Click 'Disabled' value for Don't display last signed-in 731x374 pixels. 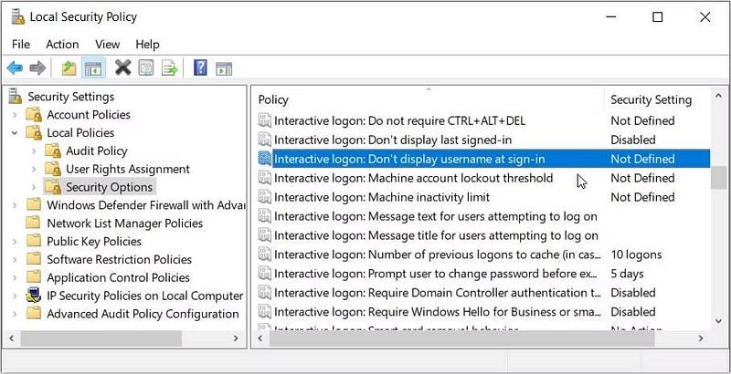(x=633, y=140)
